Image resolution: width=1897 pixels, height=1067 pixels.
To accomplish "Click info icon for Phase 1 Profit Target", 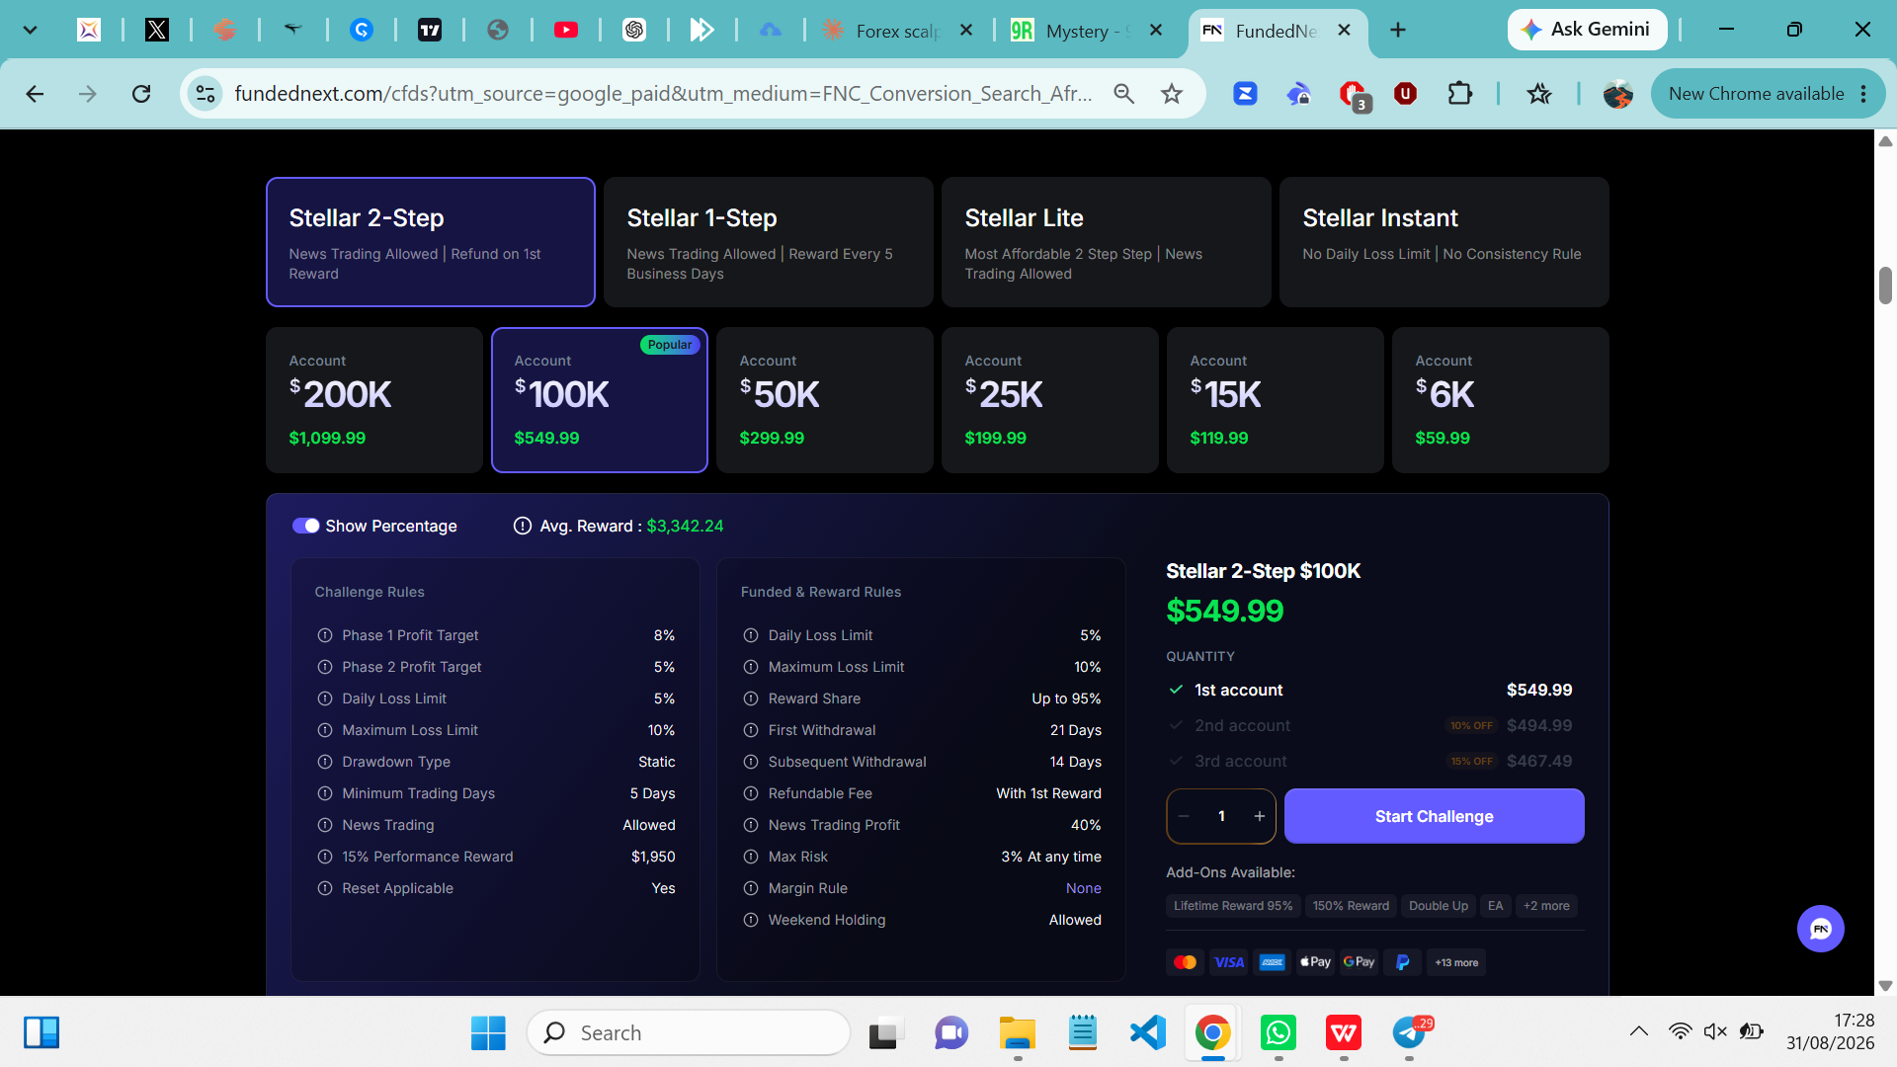I will 325,635.
